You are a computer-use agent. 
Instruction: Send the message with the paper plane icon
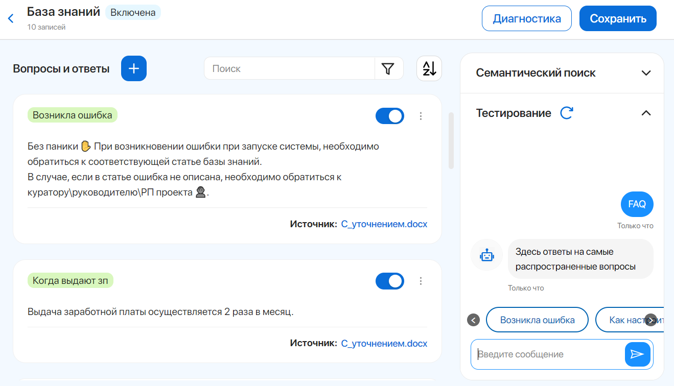[637, 354]
